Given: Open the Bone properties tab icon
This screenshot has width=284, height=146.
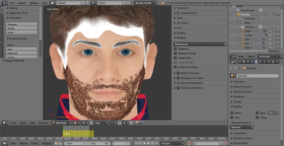Looking at the screenshot, I should pyautogui.click(x=269, y=62).
